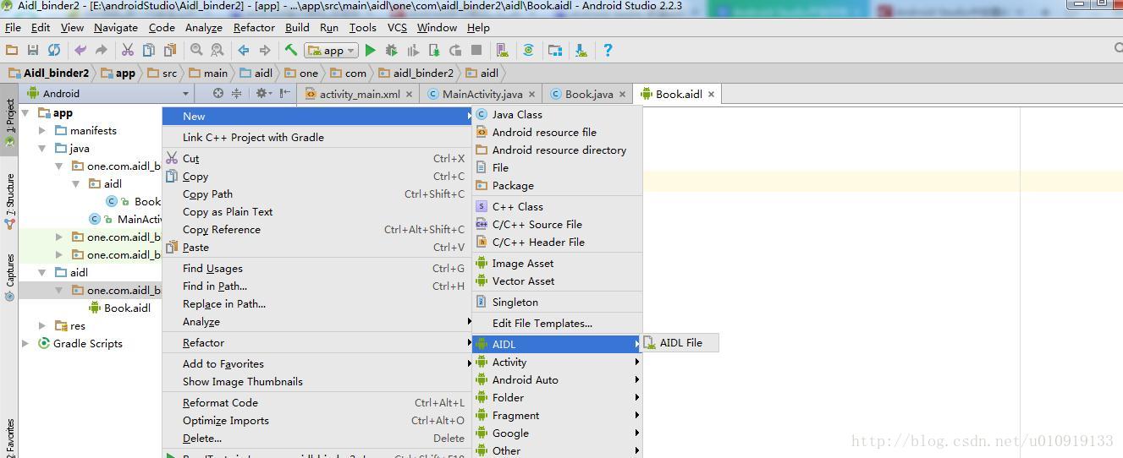Click the Save All toolbar icon
Viewport: 1123px width, 458px height.
(x=33, y=51)
